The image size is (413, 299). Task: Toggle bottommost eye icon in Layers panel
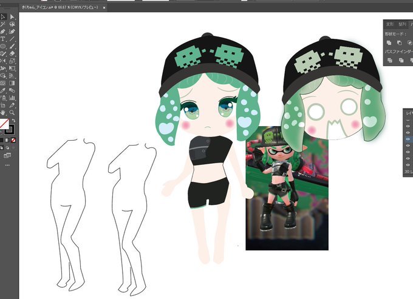click(408, 165)
